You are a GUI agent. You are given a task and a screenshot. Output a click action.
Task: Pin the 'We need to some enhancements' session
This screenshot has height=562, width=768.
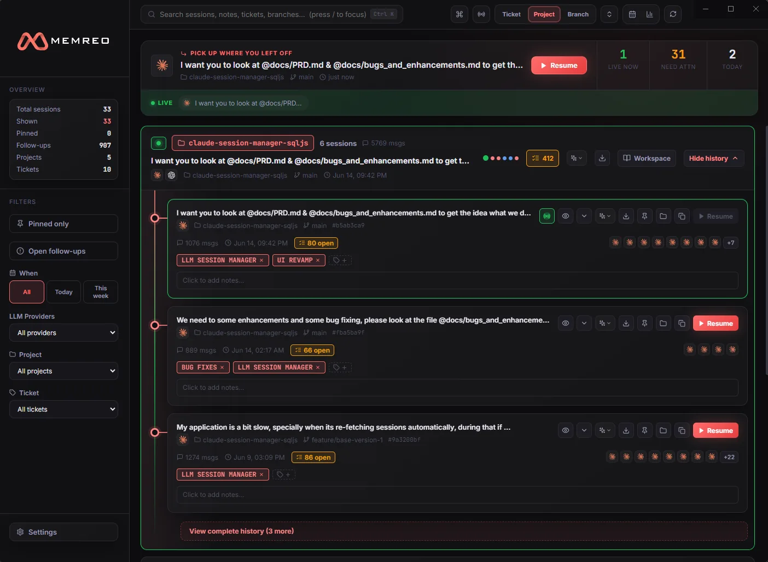pyautogui.click(x=645, y=323)
